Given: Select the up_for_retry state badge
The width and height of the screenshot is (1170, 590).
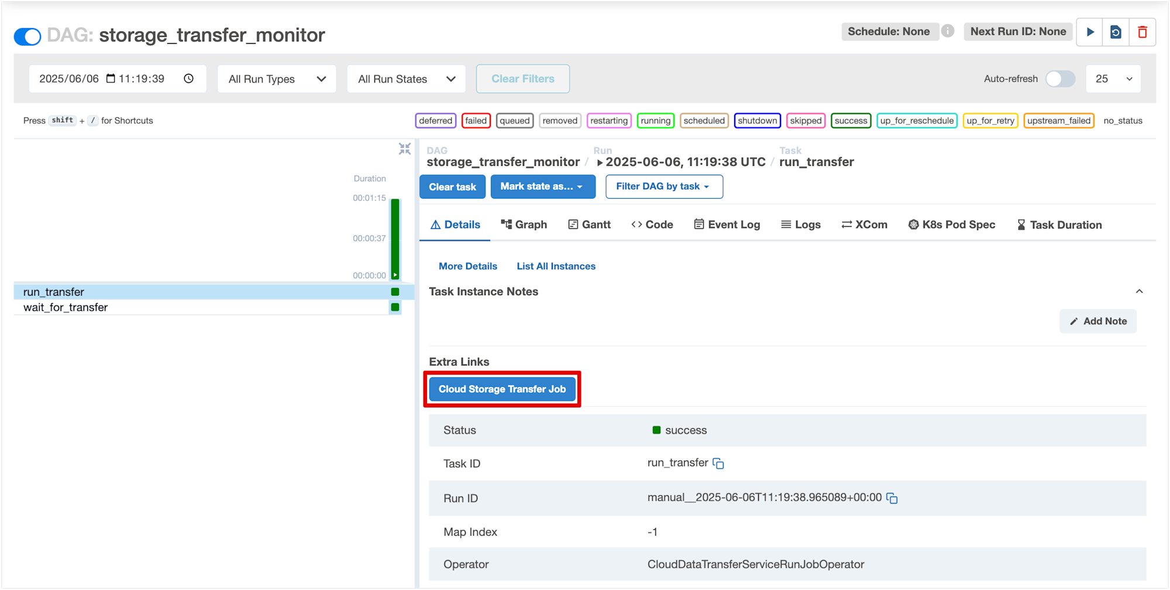Looking at the screenshot, I should (x=990, y=121).
